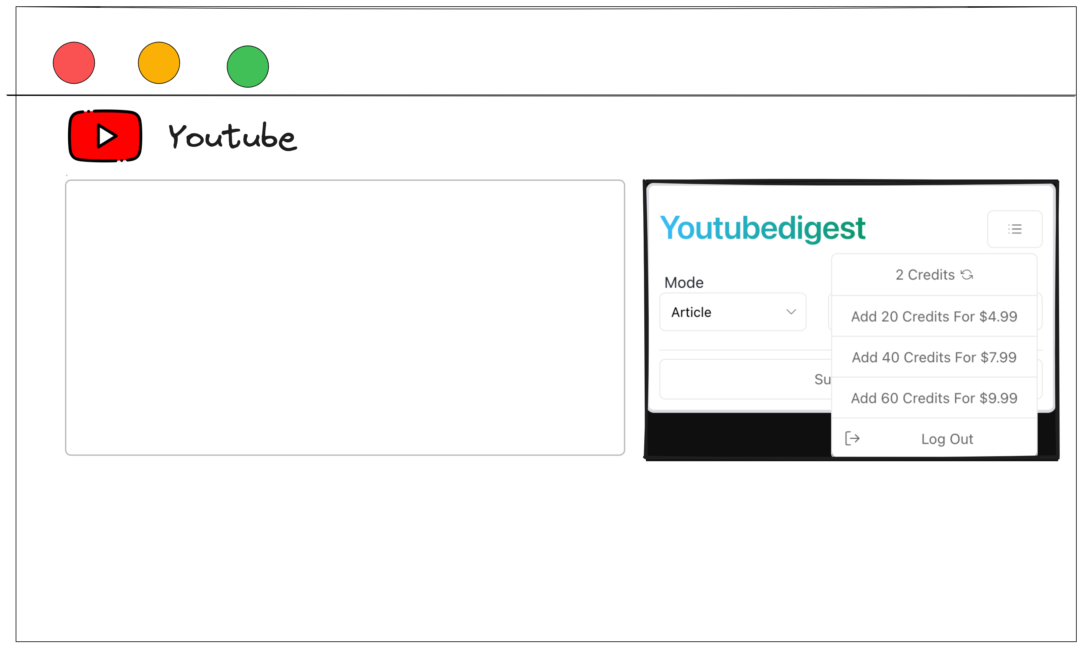Click the Mode label text
This screenshot has width=1083, height=648.
684,282
